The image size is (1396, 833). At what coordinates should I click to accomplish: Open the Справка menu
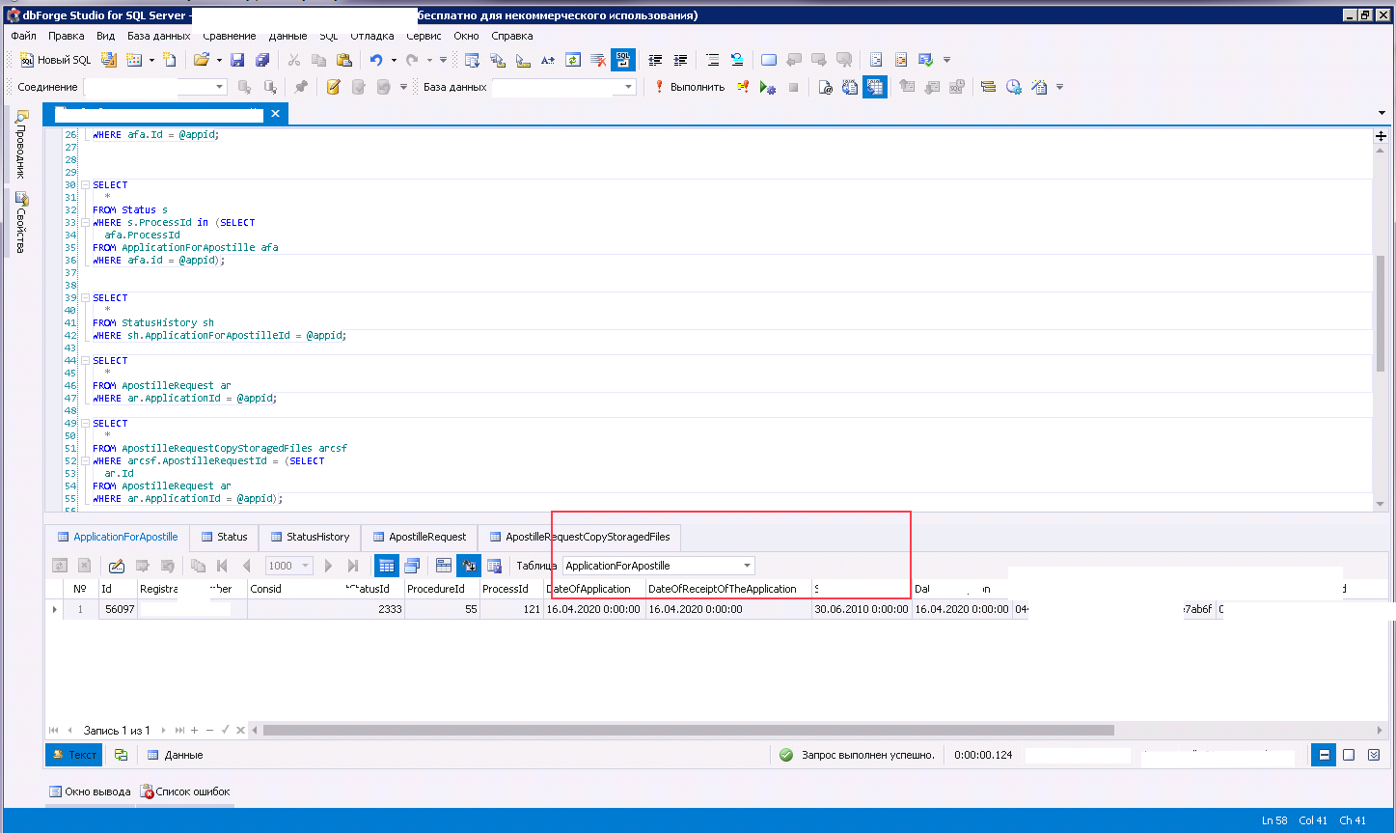(x=512, y=36)
